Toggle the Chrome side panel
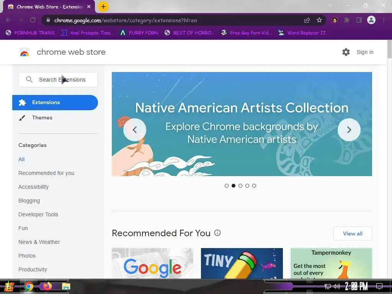This screenshot has width=392, height=294. (x=359, y=20)
